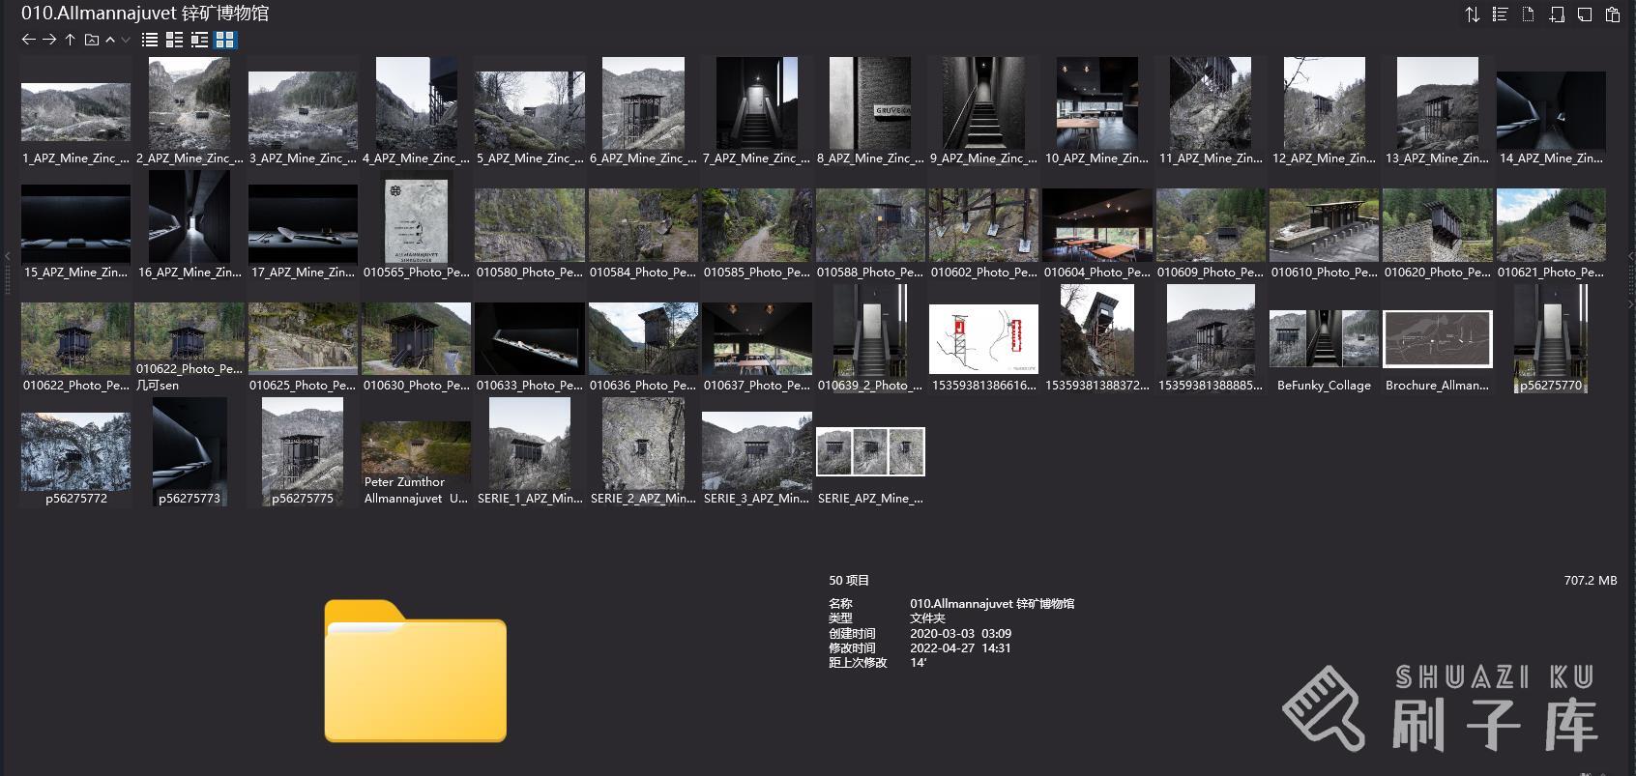Select the BeFunky_Collage image thumbnail

pos(1324,339)
